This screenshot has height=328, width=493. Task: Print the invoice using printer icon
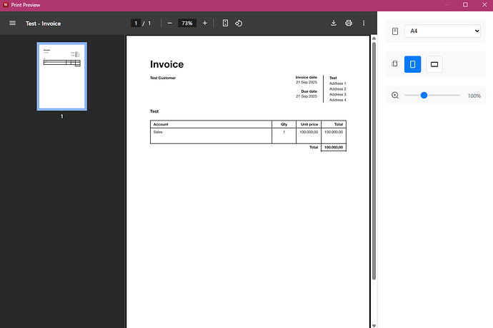click(x=349, y=24)
